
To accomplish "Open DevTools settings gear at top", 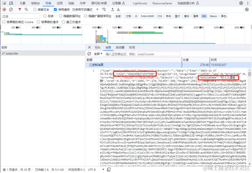I will (x=241, y=3).
